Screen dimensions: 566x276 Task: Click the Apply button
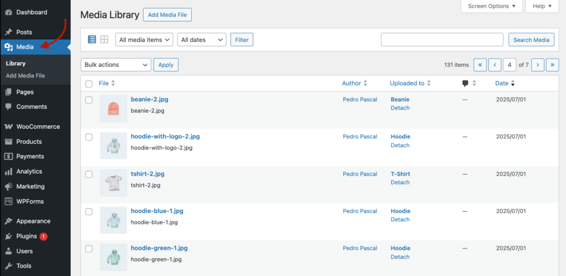coord(166,65)
